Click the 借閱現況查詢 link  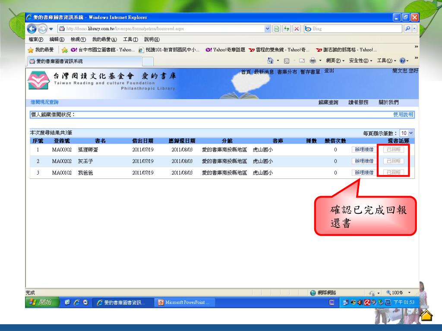(44, 102)
